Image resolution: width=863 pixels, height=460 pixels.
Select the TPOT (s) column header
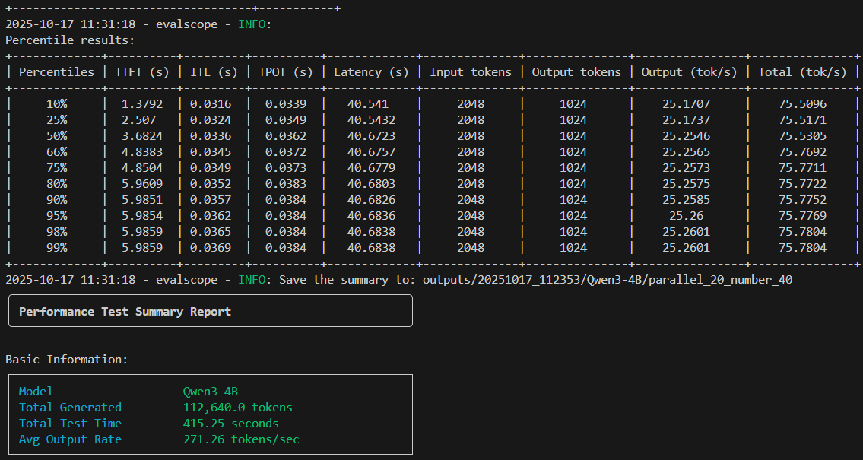[286, 72]
